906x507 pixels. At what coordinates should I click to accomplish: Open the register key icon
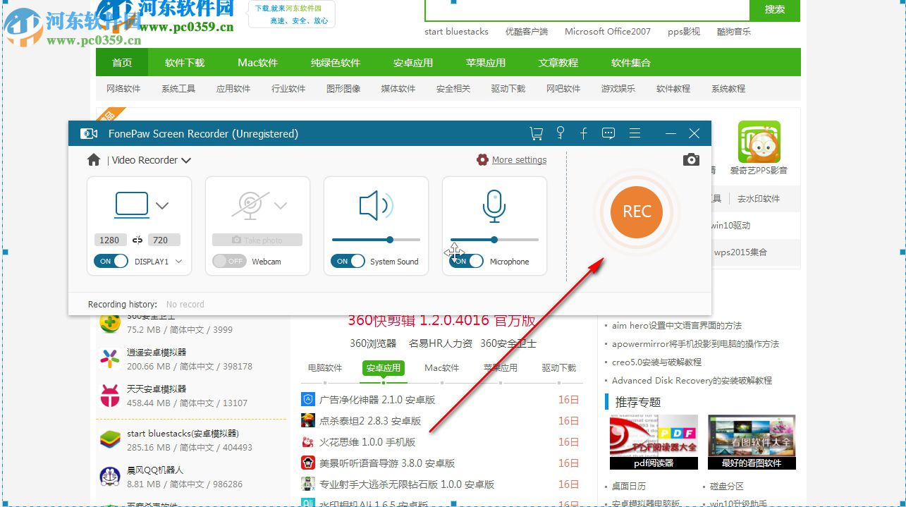[561, 133]
